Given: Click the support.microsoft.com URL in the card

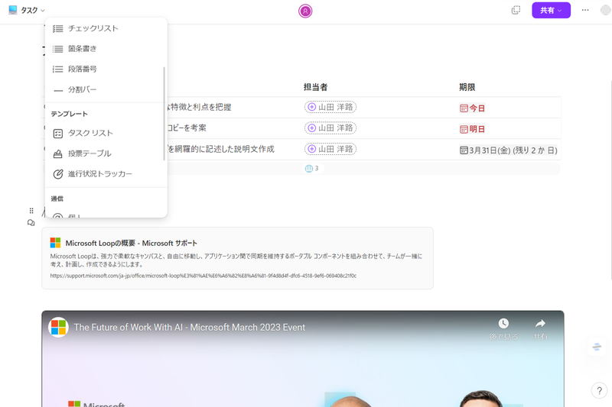Looking at the screenshot, I should click(x=203, y=276).
